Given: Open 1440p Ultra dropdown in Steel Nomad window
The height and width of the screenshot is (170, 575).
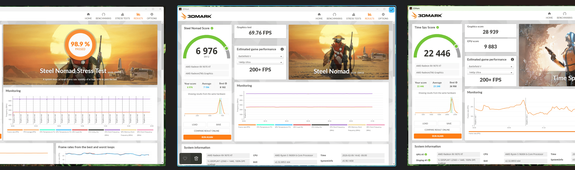Looking at the screenshot, I should click(x=260, y=62).
